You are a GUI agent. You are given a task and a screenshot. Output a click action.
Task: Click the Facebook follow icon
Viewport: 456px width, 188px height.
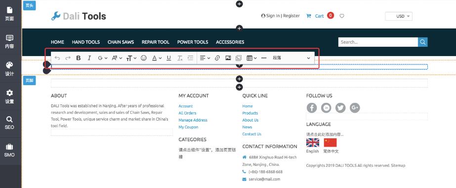312,108
